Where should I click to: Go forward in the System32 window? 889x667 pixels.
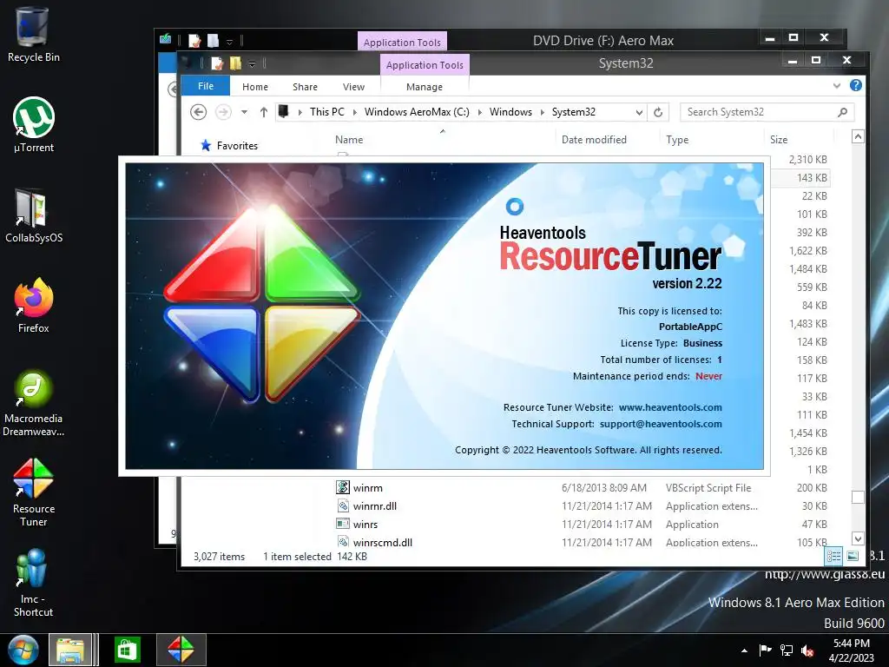click(x=223, y=112)
